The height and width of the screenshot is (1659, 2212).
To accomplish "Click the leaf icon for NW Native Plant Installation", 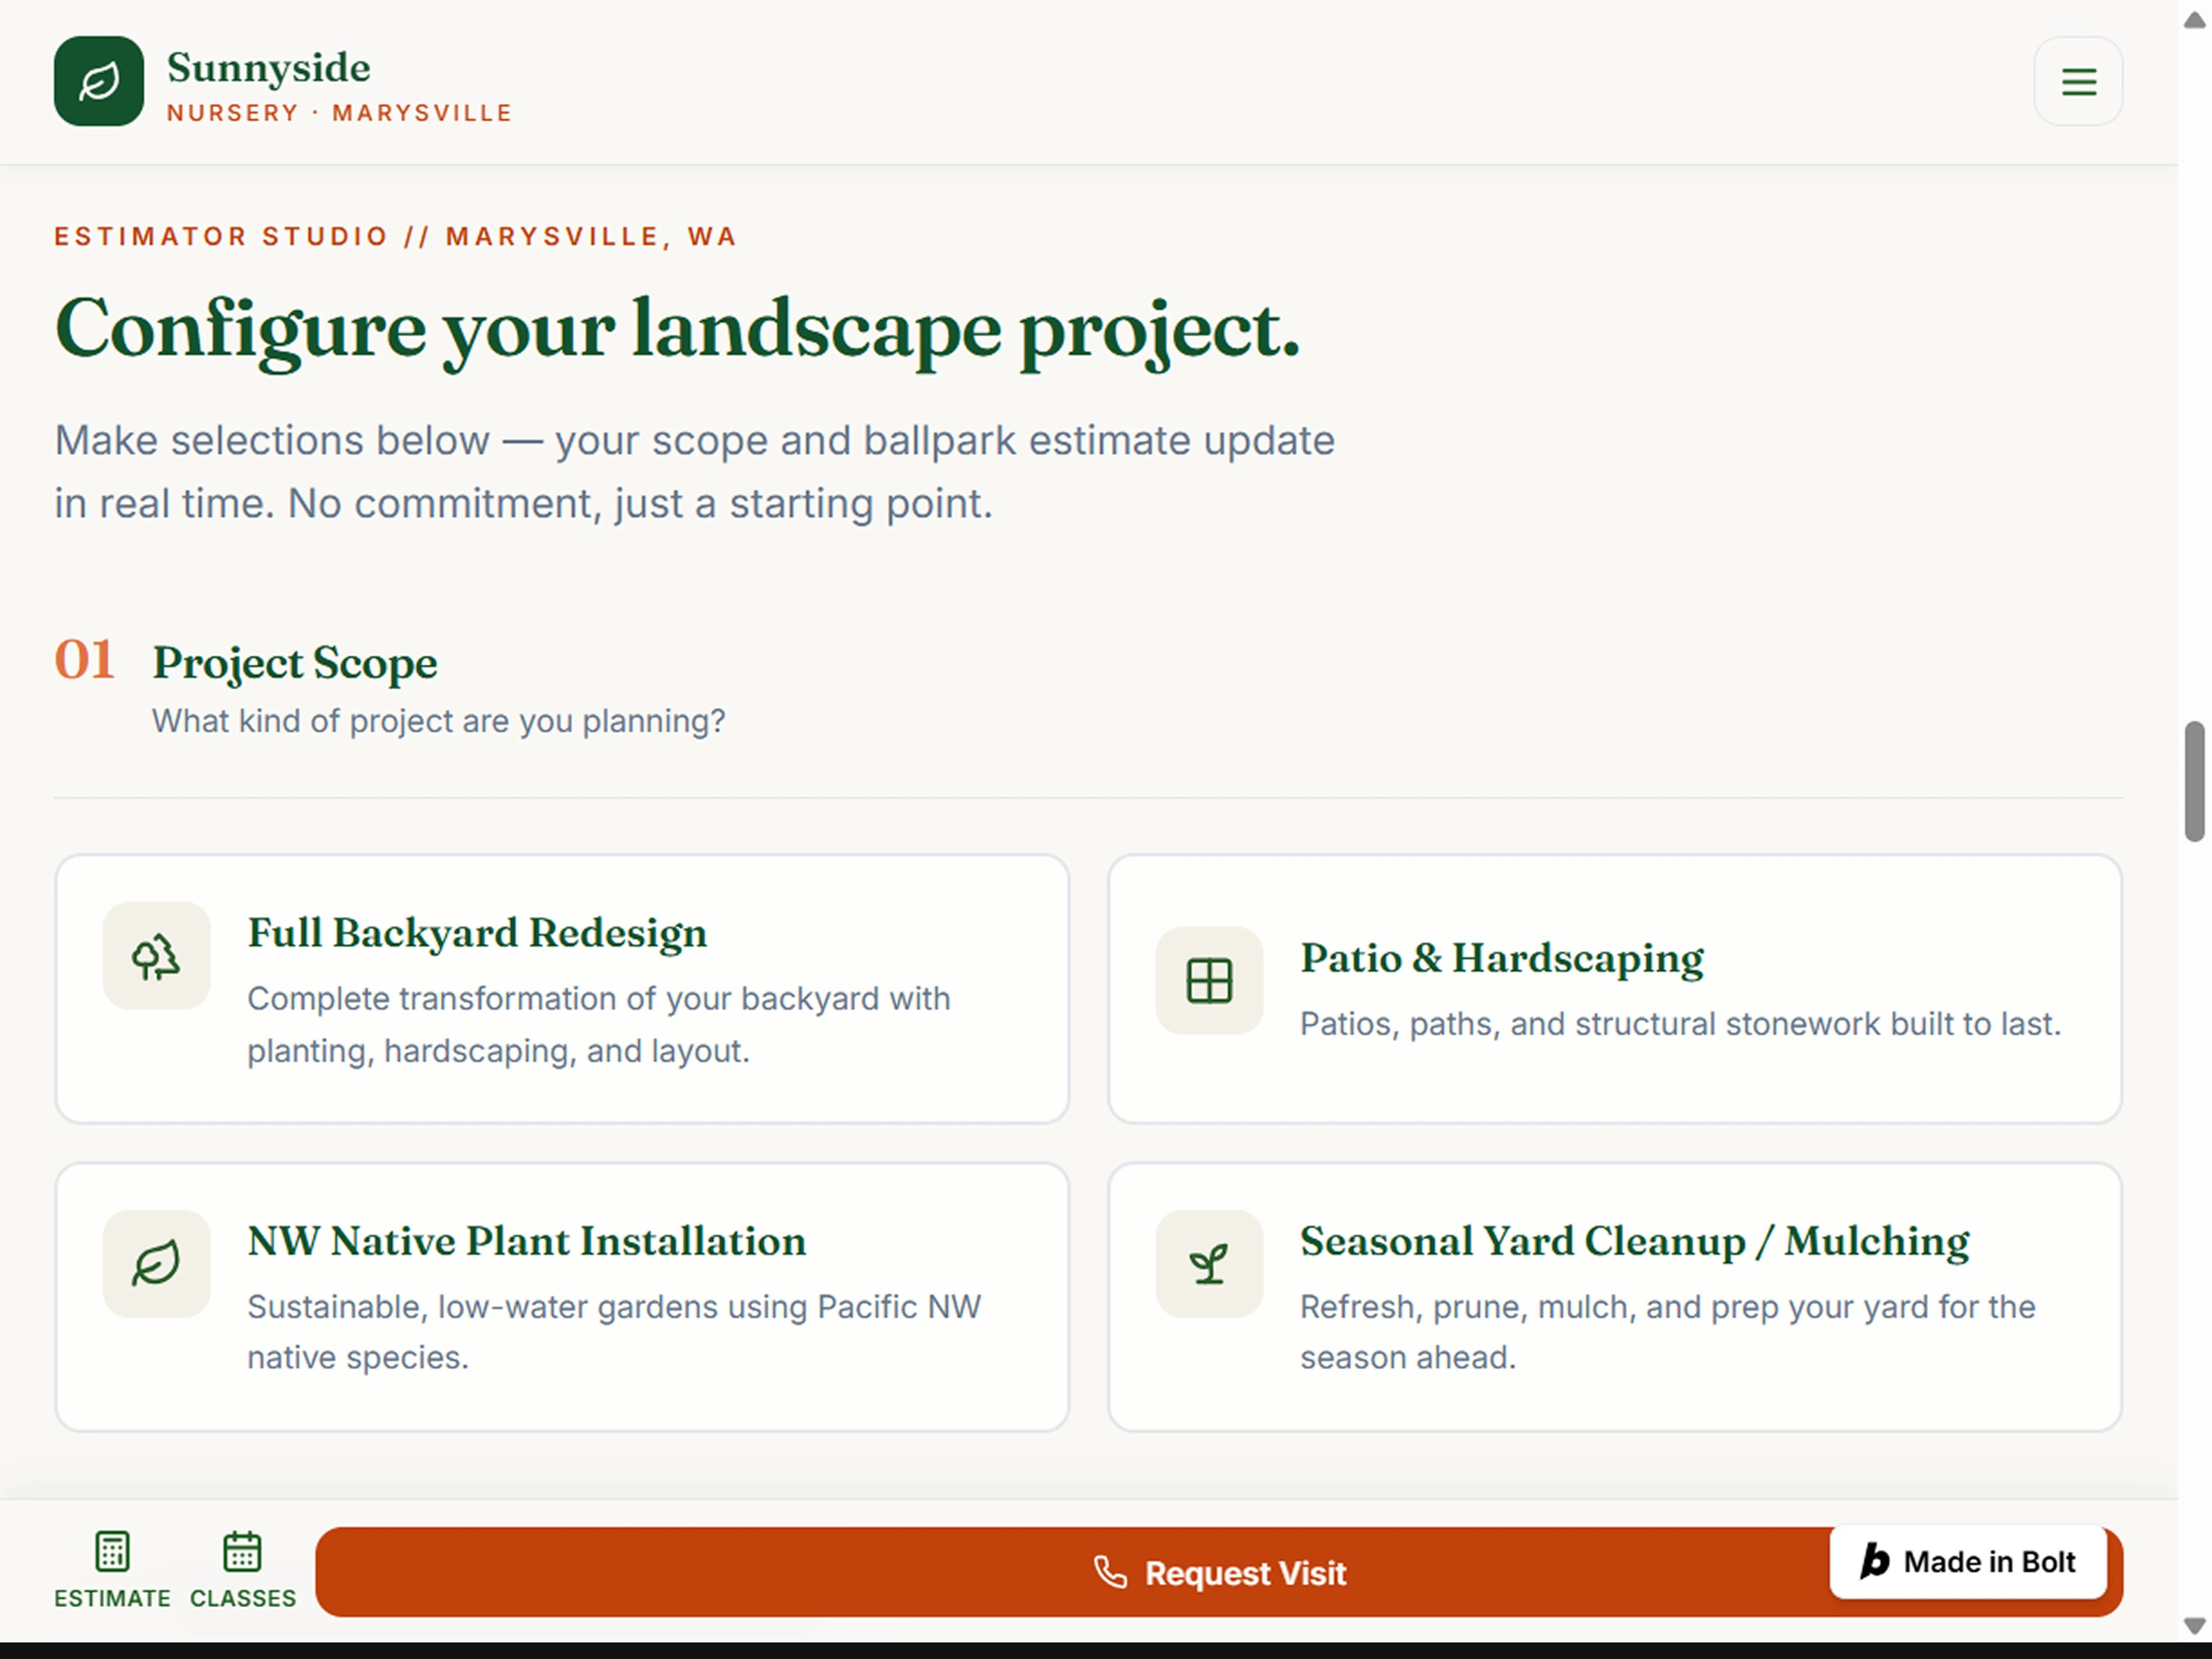I will coord(156,1264).
